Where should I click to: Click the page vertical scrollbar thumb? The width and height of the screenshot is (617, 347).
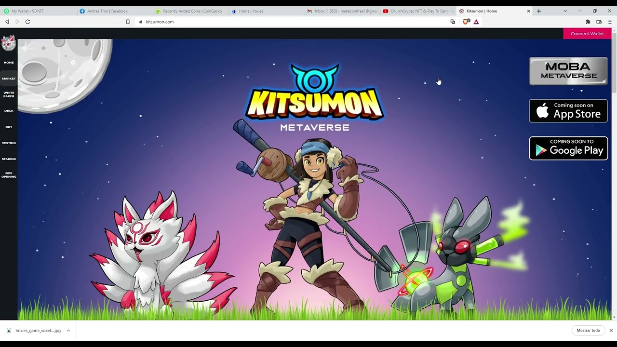[614, 64]
